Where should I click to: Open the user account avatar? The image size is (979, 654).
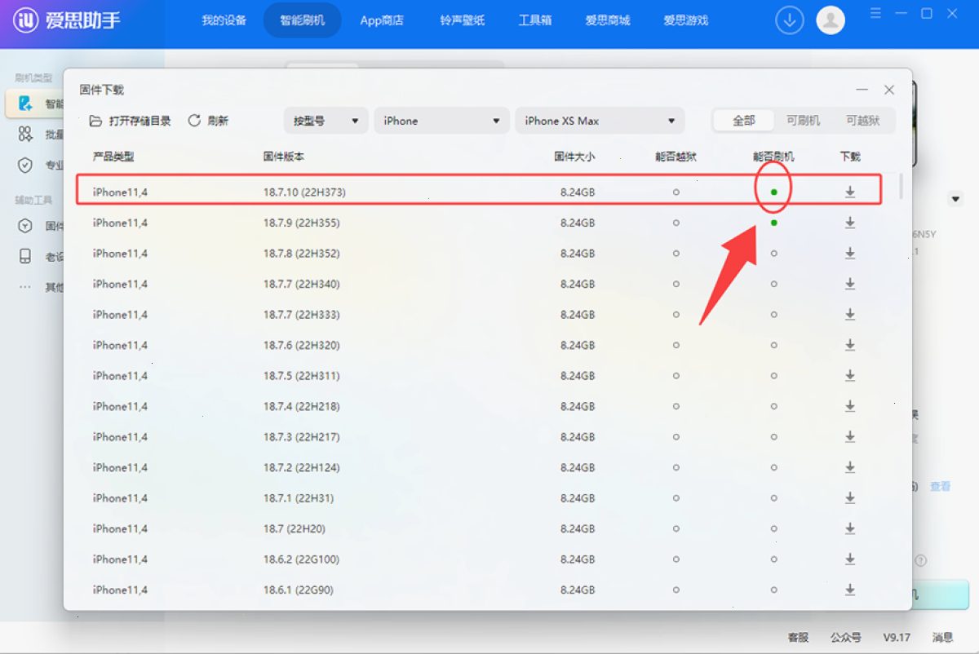click(831, 20)
